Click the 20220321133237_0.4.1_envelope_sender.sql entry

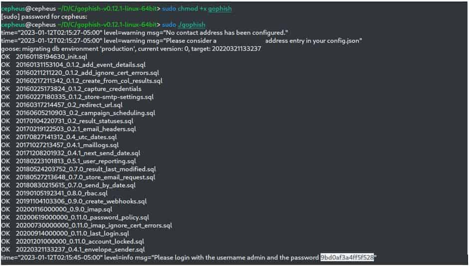pos(73,250)
